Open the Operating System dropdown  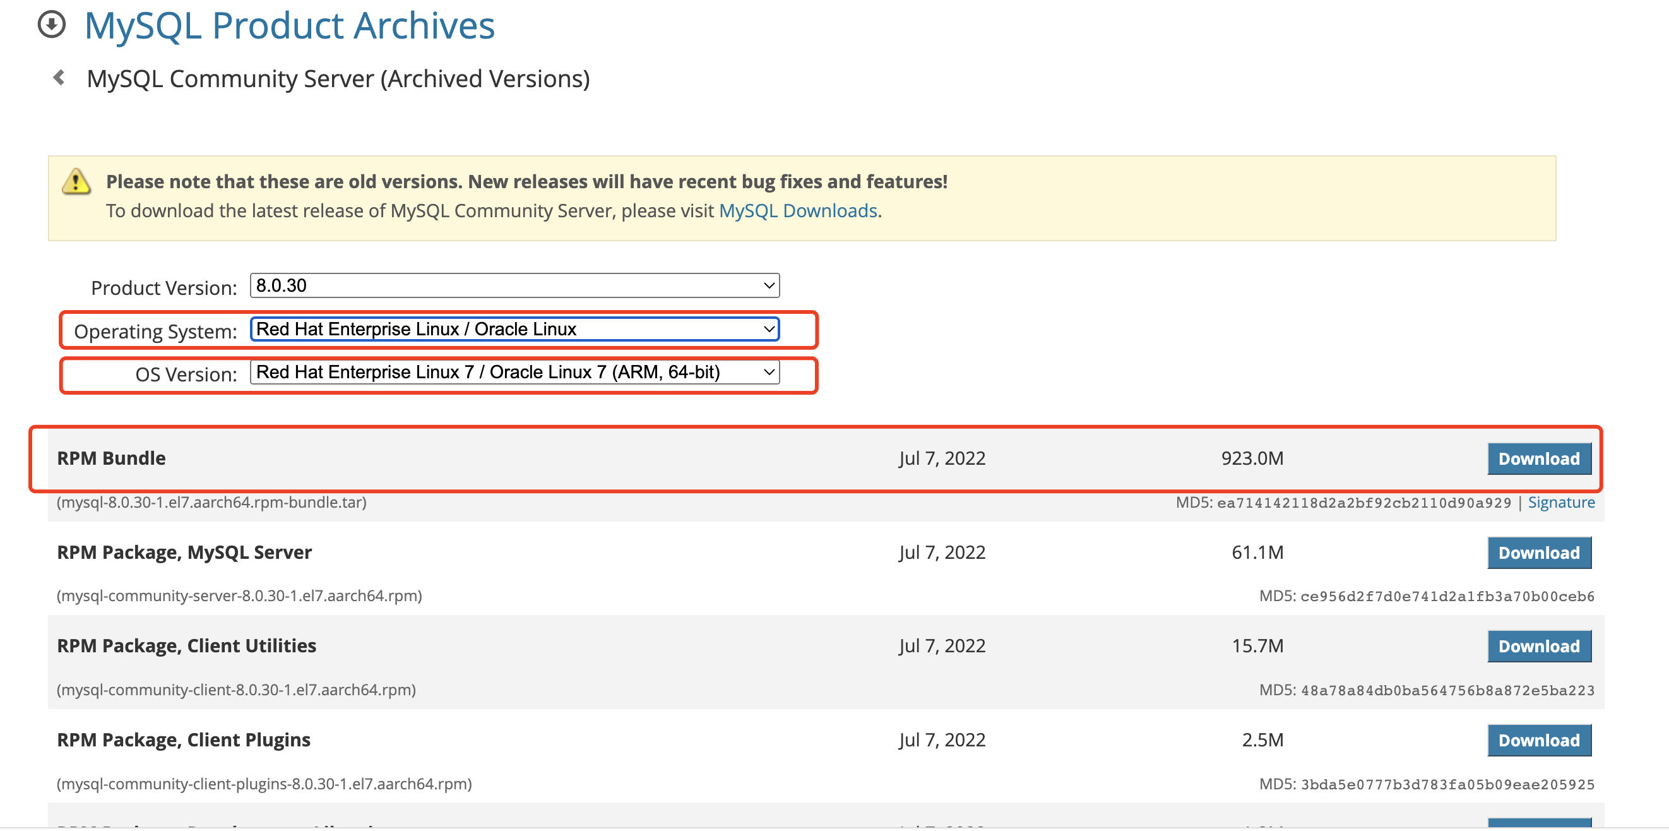514,329
